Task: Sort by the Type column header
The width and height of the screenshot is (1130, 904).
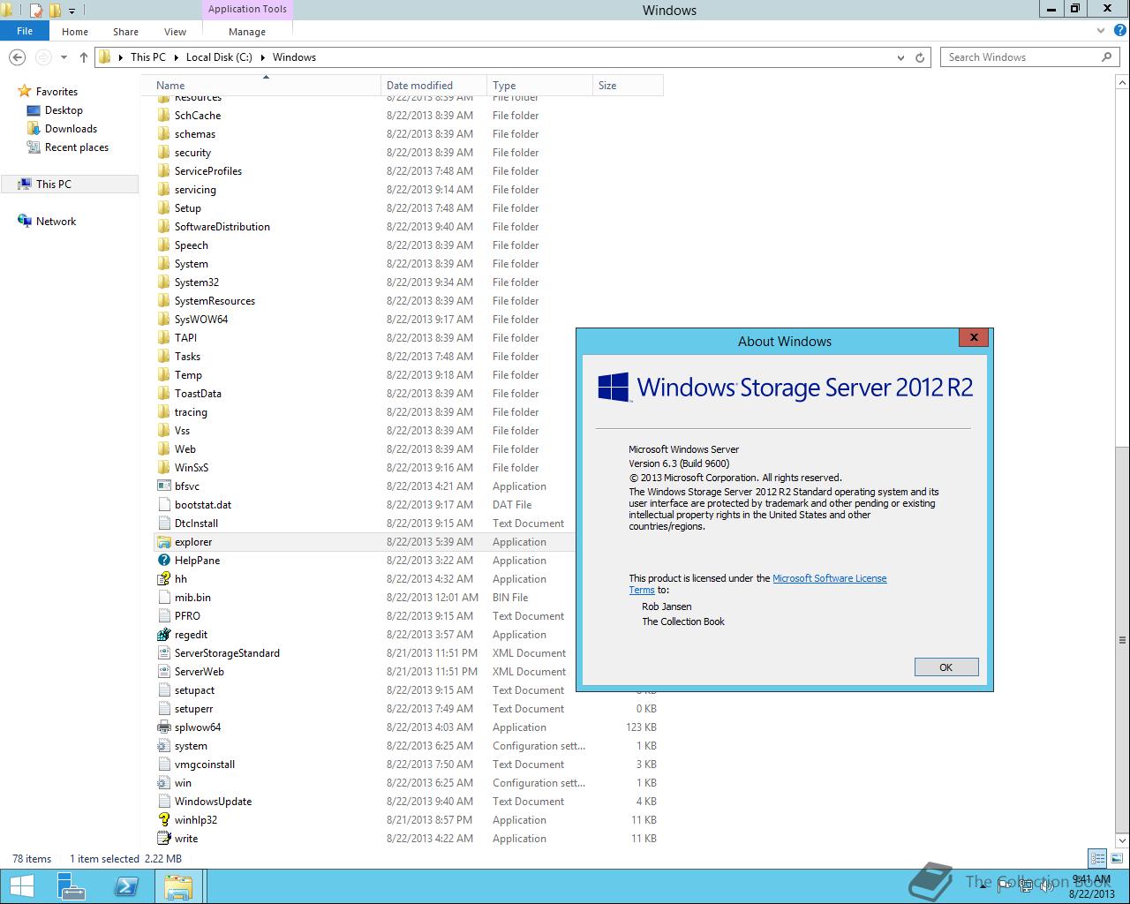Action: [x=539, y=86]
